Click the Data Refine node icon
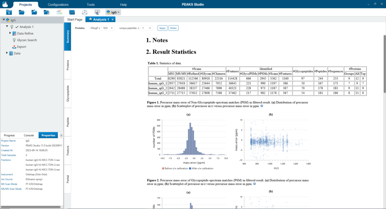 point(14,34)
